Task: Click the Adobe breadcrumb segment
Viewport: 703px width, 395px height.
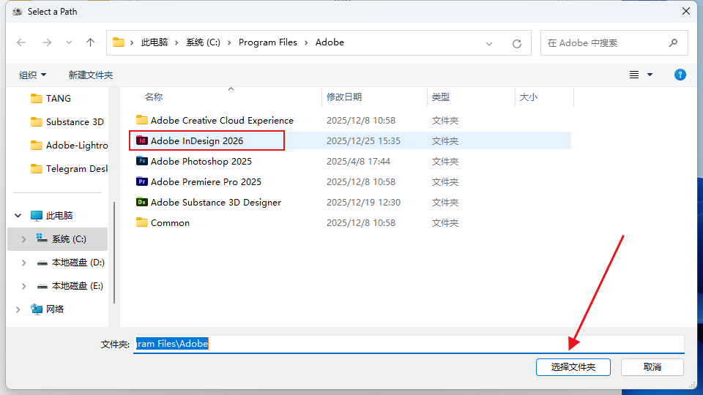Action: (330, 42)
